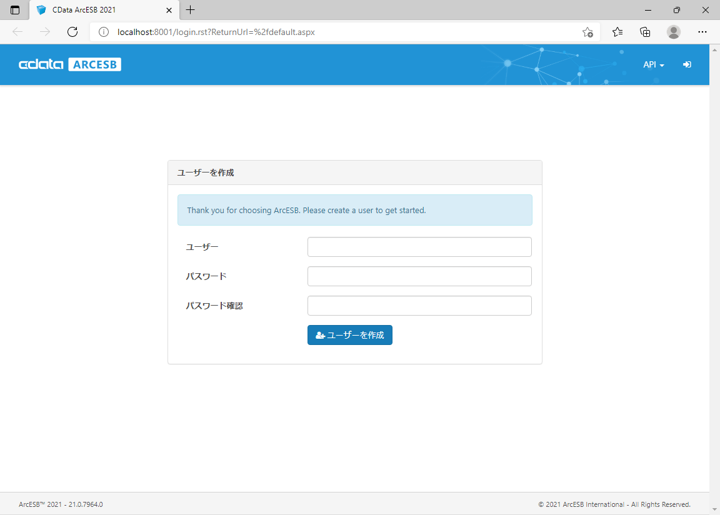This screenshot has width=720, height=515.
Task: Open a new browser tab
Action: coord(191,9)
